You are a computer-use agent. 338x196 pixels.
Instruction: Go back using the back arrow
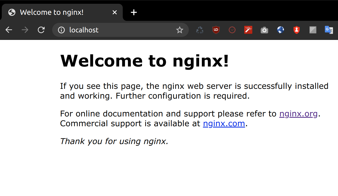tap(9, 30)
